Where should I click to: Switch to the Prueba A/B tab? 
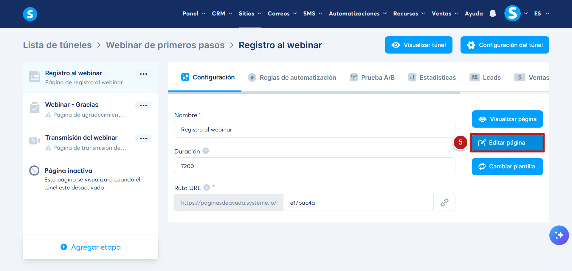pyautogui.click(x=372, y=77)
